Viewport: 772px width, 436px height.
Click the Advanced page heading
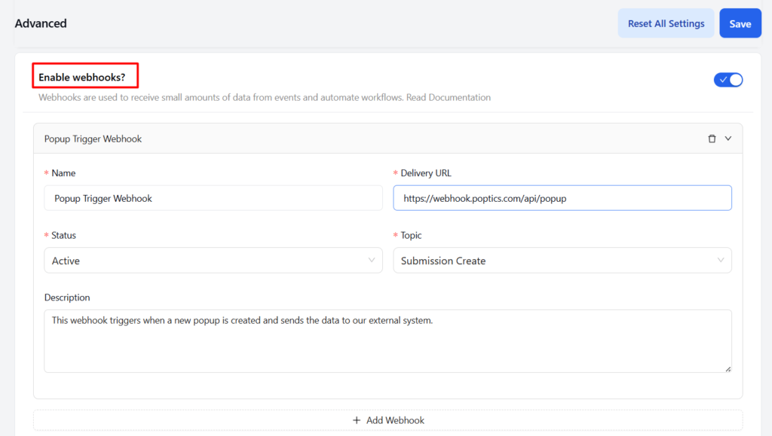click(41, 23)
